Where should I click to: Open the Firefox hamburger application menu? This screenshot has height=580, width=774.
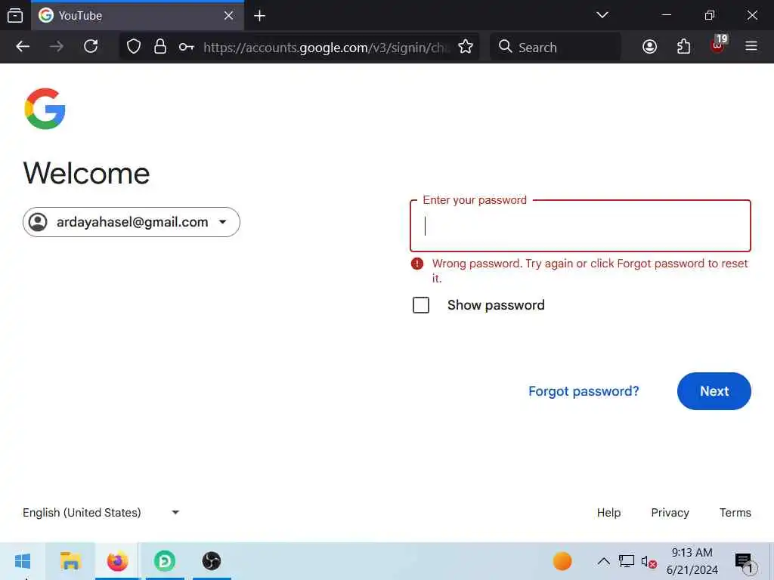(x=751, y=47)
